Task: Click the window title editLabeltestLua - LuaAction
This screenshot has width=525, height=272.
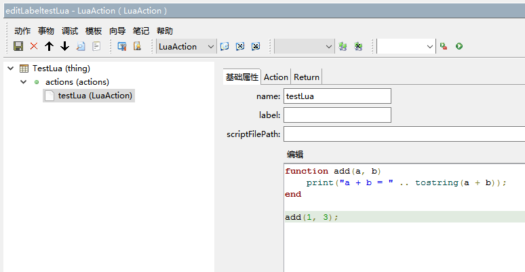Action: click(x=86, y=11)
